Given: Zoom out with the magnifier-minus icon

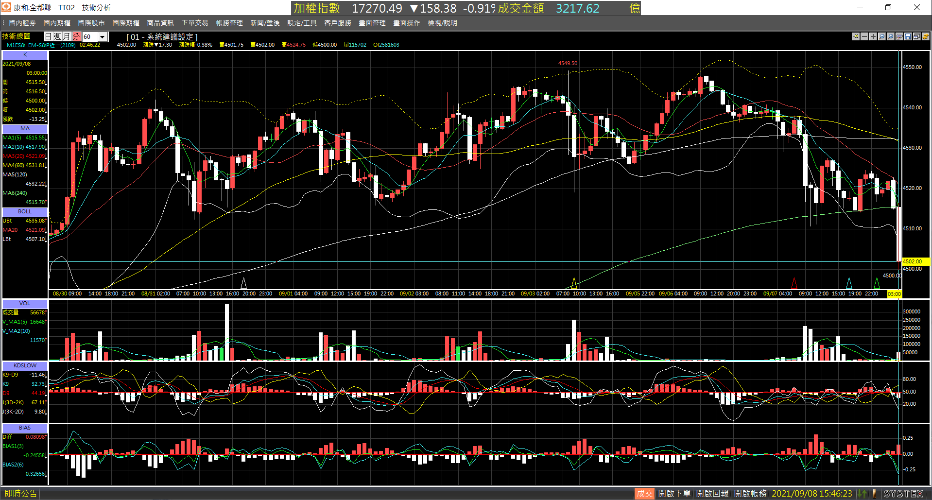Looking at the screenshot, I should (x=882, y=36).
